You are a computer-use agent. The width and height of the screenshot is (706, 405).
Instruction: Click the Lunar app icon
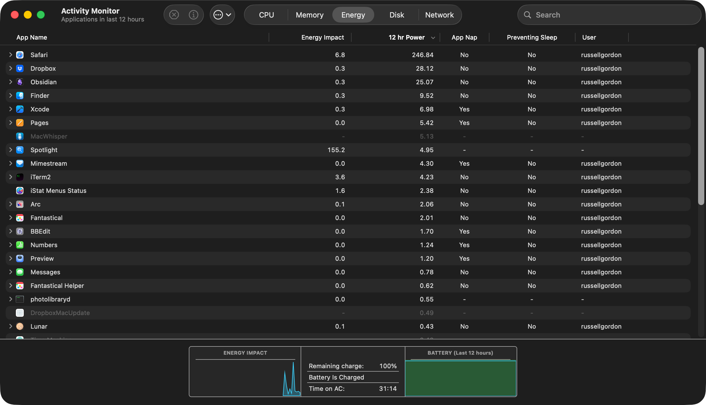coord(20,326)
